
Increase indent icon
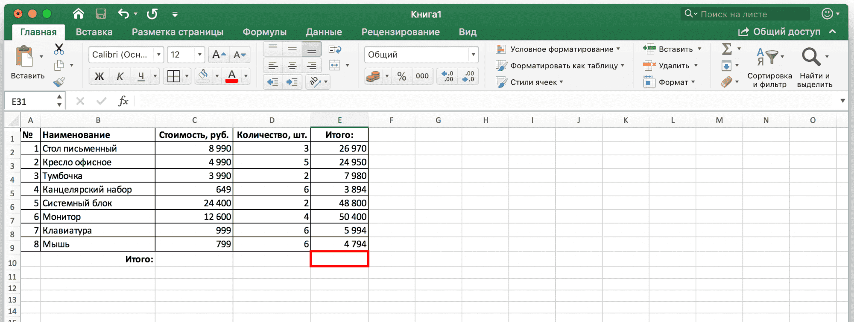tap(292, 81)
